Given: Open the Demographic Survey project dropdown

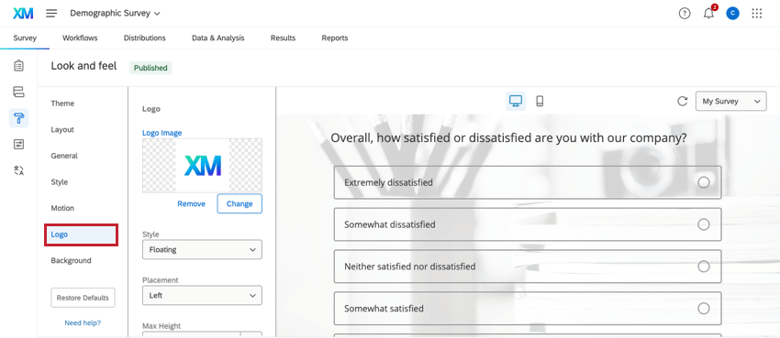Looking at the screenshot, I should [x=115, y=14].
